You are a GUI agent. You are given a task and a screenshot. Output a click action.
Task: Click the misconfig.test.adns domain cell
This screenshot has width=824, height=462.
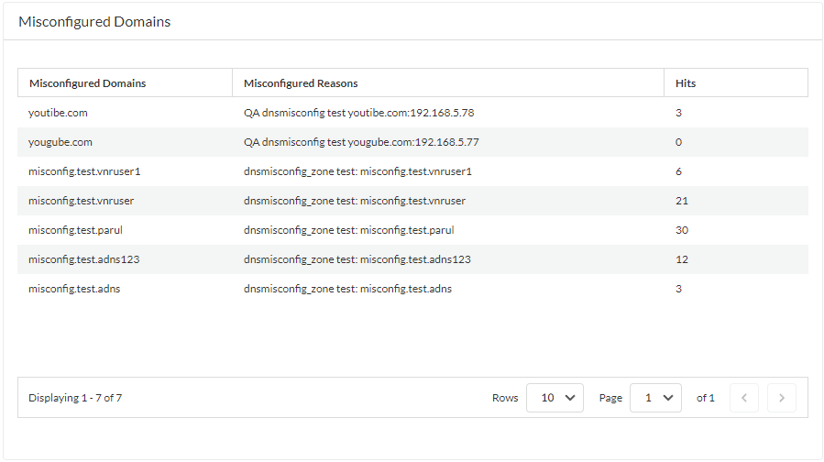[74, 289]
